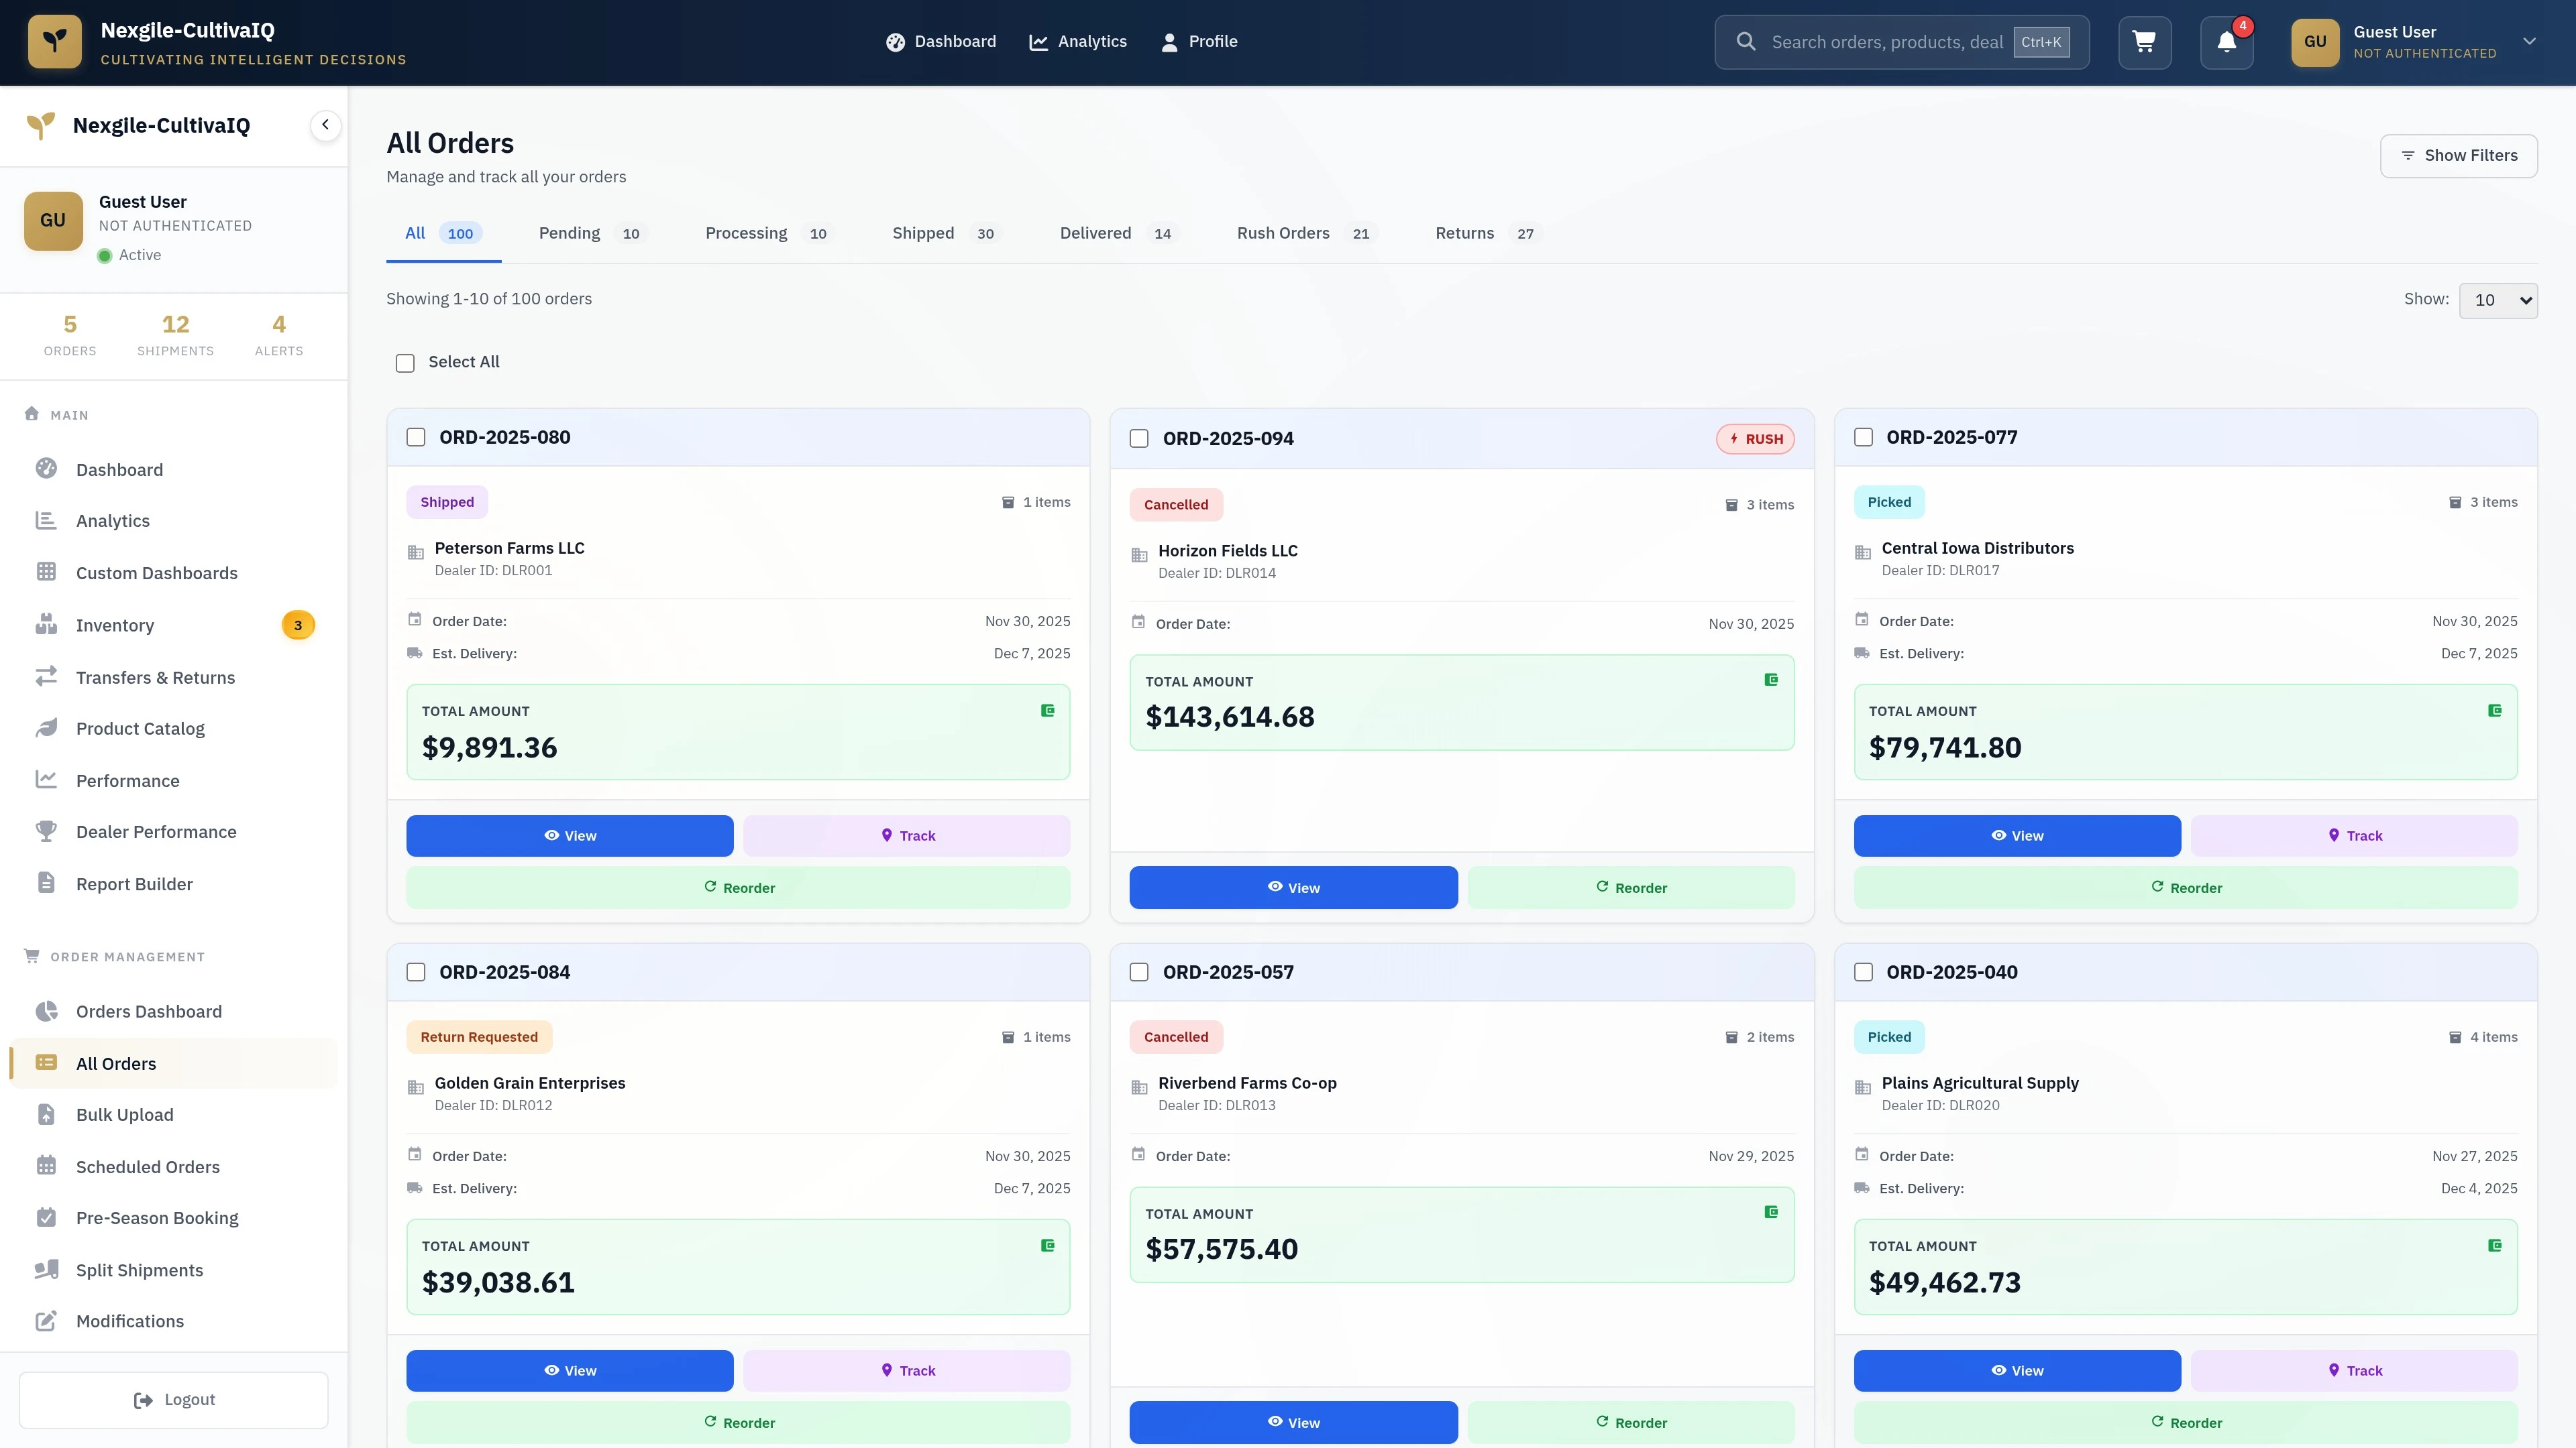Select order ORD-2025-080 checkbox
The width and height of the screenshot is (2576, 1448).
(416, 436)
